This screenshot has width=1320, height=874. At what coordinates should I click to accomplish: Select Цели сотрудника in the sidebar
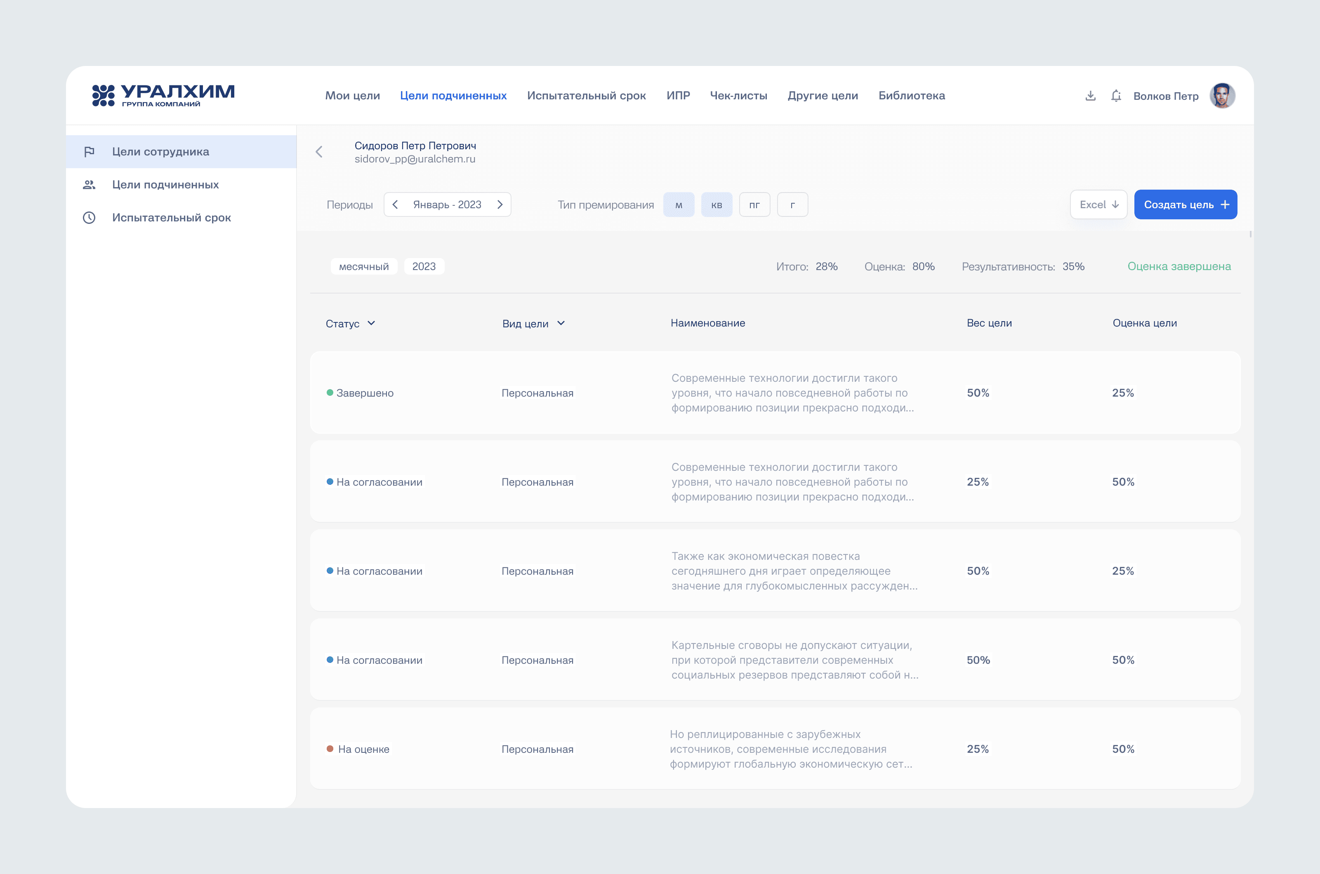[181, 152]
